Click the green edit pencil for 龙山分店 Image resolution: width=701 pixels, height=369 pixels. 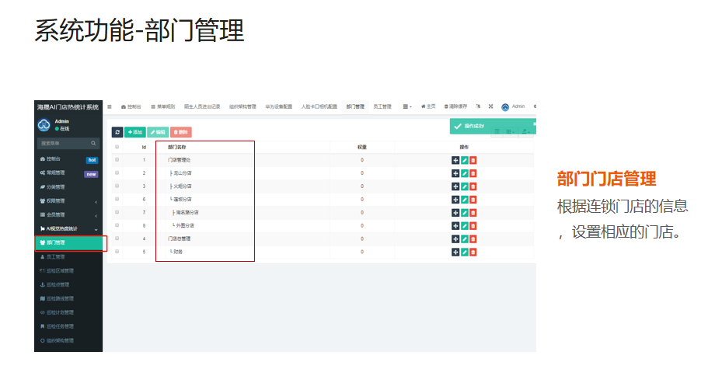[x=465, y=173]
